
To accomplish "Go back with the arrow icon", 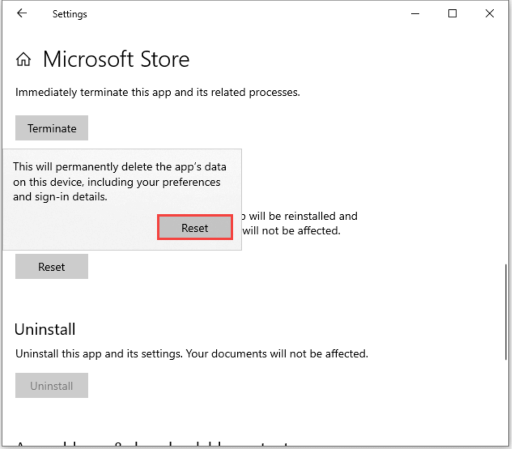I will click(x=22, y=13).
